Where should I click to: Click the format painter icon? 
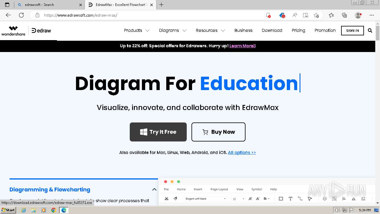point(175,199)
